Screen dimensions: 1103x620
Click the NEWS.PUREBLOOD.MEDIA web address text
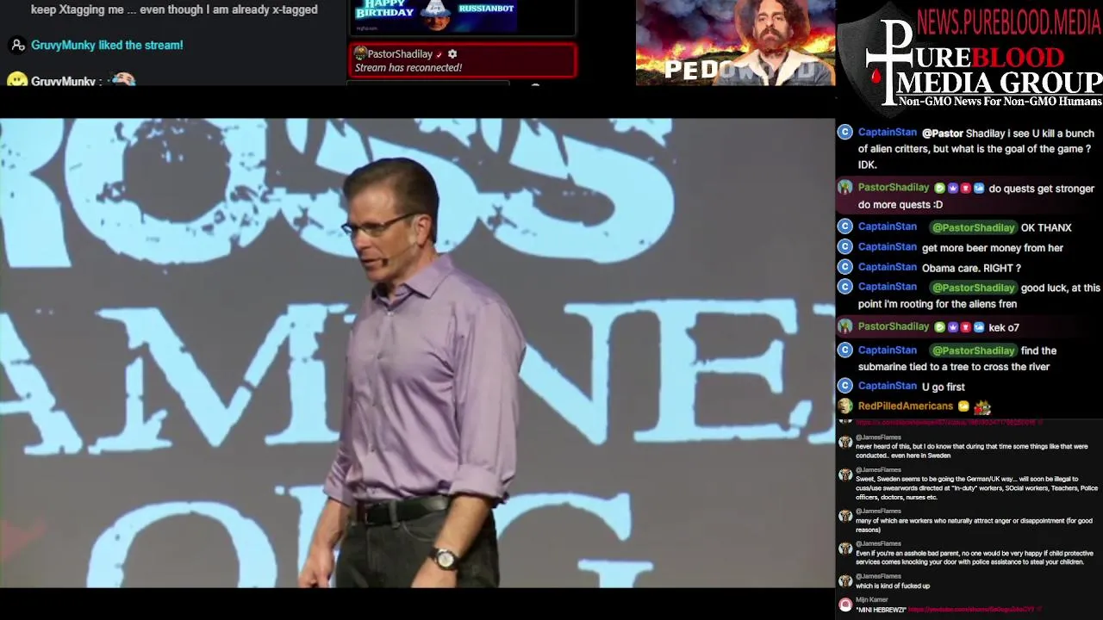point(1008,22)
